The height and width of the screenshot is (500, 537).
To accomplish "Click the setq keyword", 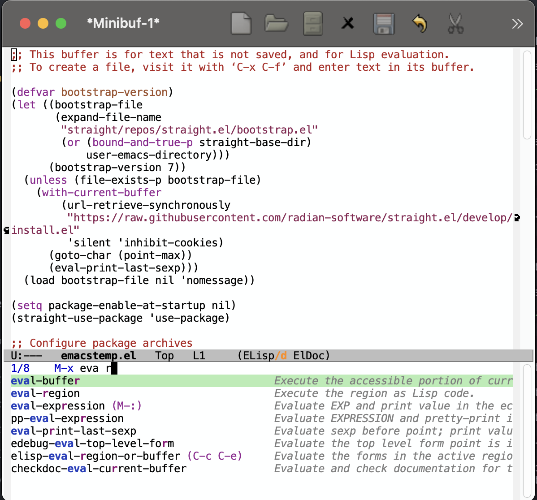I will tap(30, 306).
